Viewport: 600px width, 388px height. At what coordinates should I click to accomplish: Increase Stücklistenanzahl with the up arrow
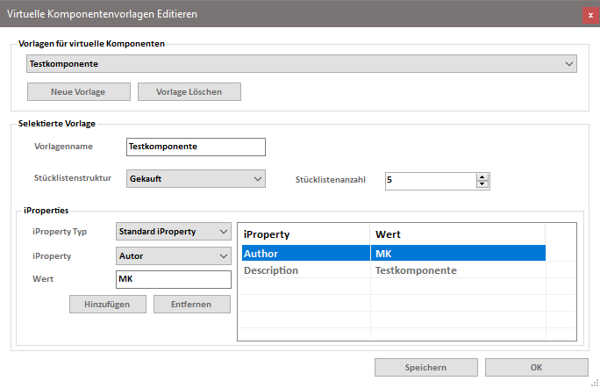tap(482, 176)
